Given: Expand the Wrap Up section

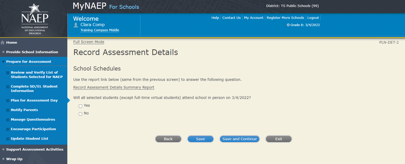Looking at the screenshot, I should click(x=14, y=159).
